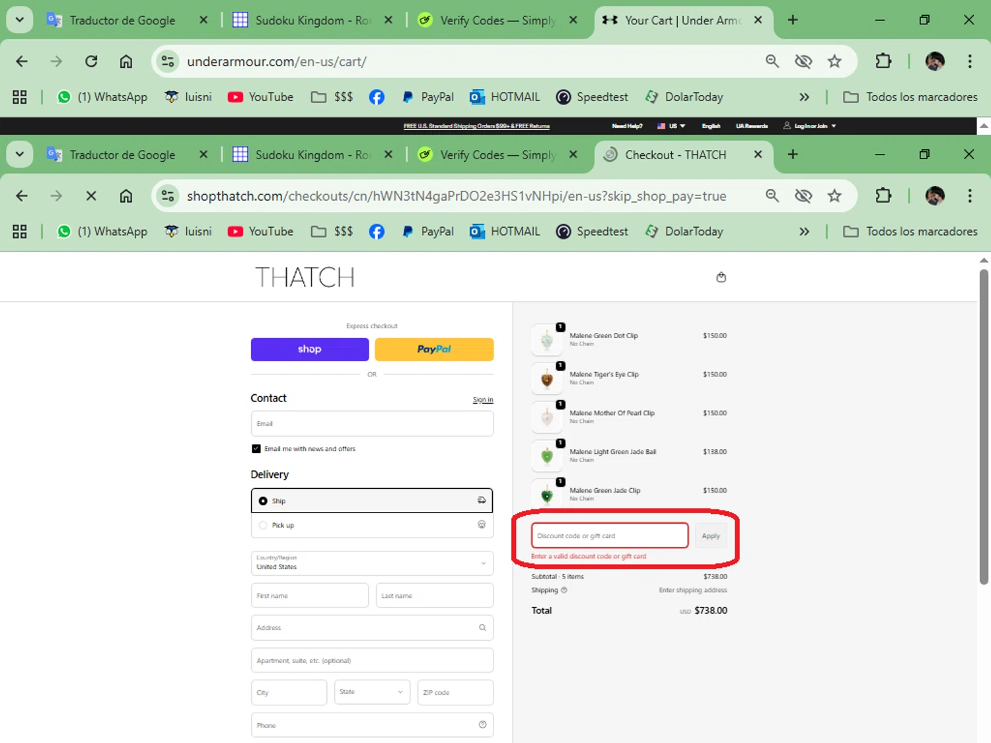Show more bookmarks in Under Armour window
The width and height of the screenshot is (991, 743).
tap(804, 97)
